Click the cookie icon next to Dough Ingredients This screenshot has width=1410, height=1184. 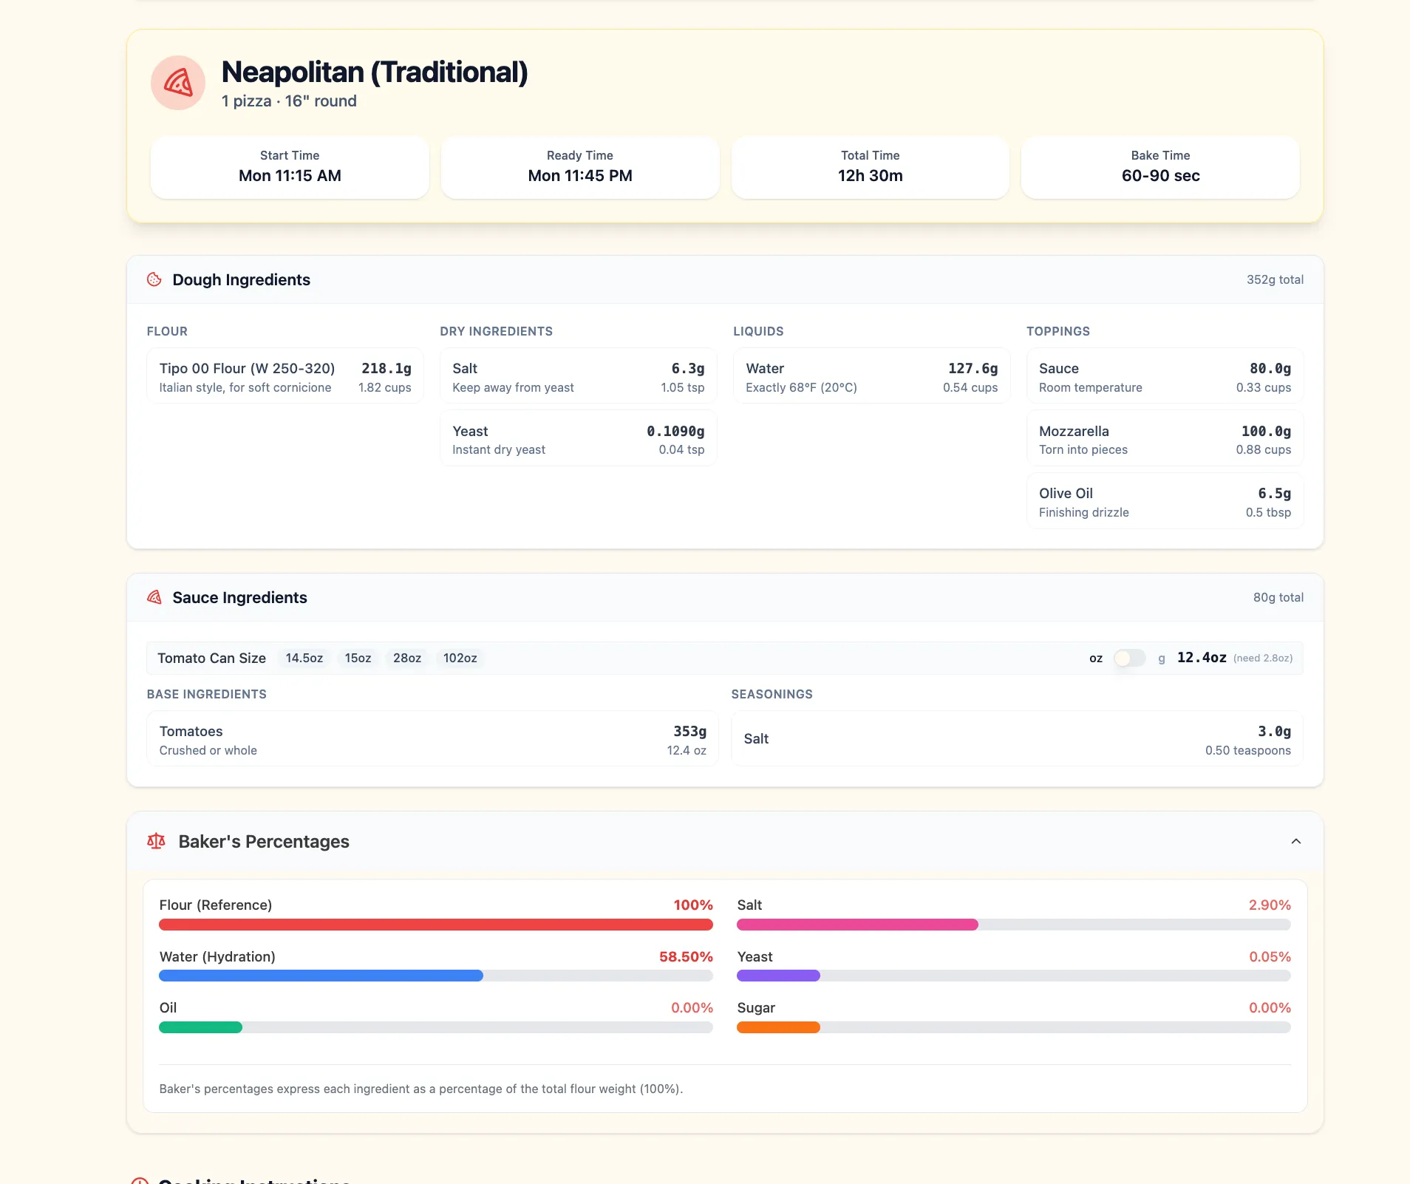click(154, 279)
